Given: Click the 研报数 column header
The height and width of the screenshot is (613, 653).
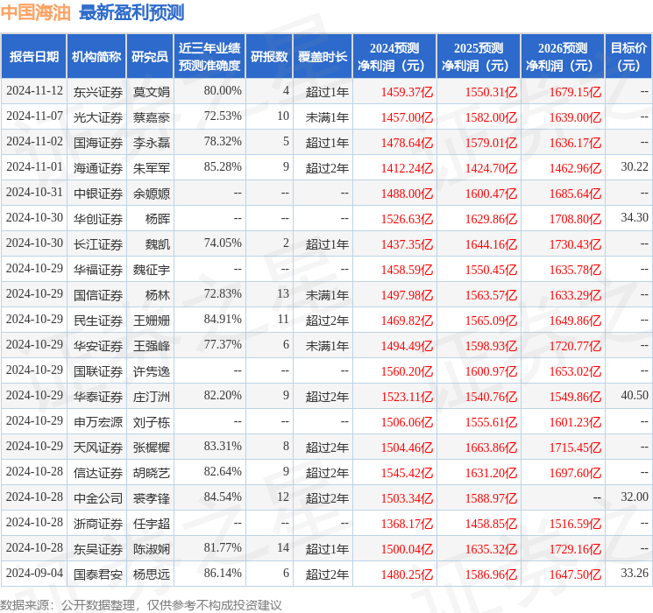Looking at the screenshot, I should pyautogui.click(x=269, y=57).
